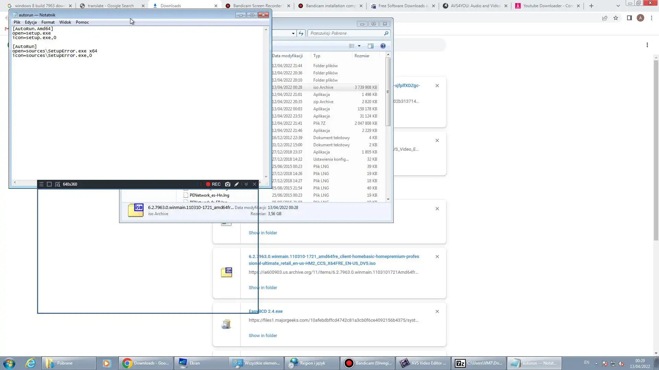This screenshot has width=659, height=370.
Task: Capture a screenshot with Bandicam camera icon
Action: [228, 184]
